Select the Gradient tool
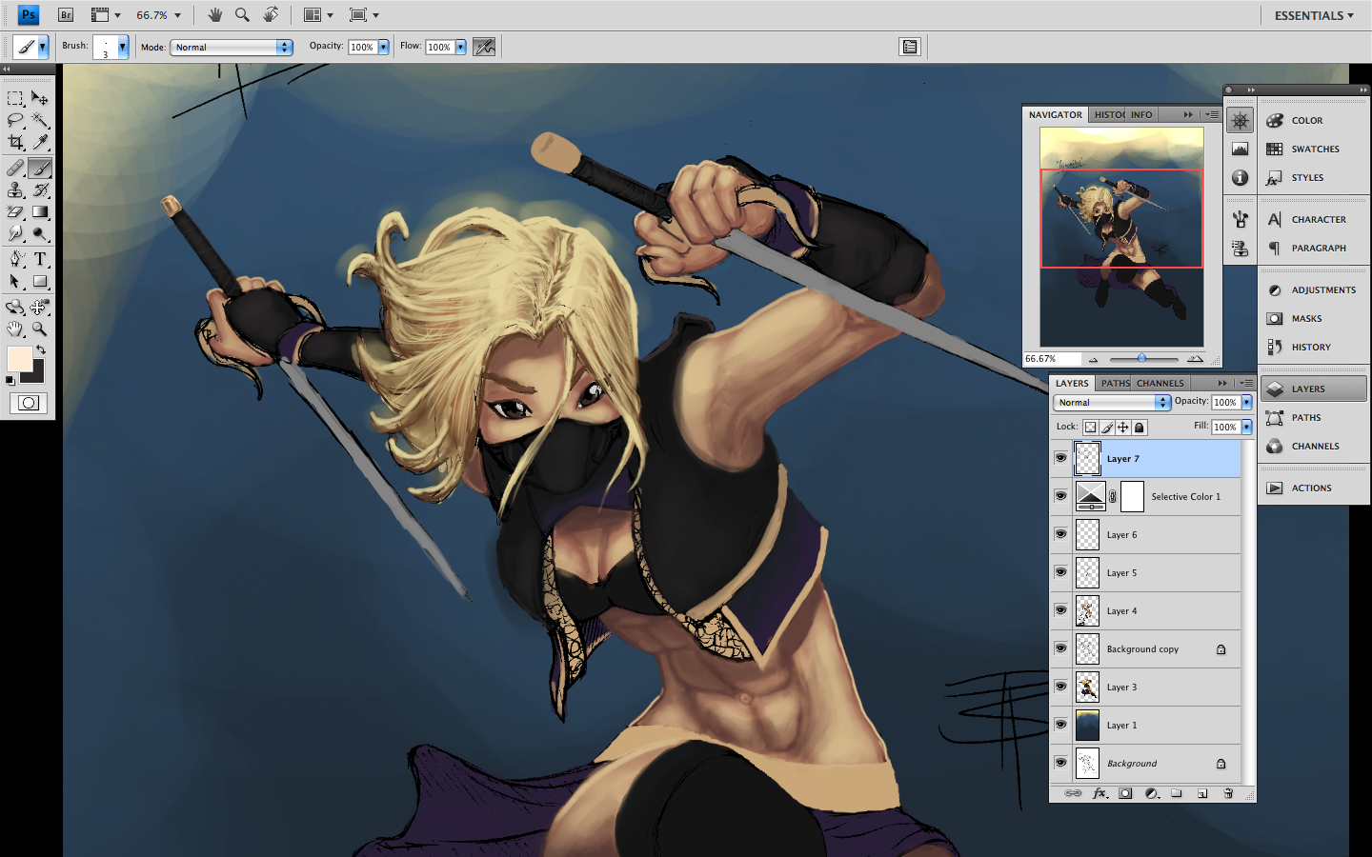Viewport: 1372px width, 857px height. (40, 212)
